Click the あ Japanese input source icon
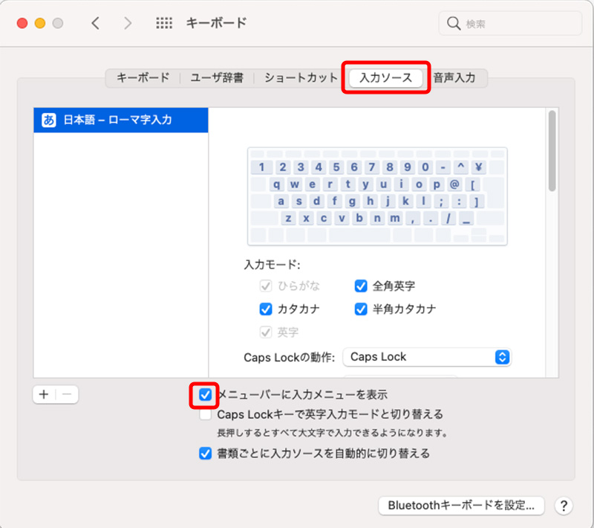Image resolution: width=594 pixels, height=528 pixels. click(50, 119)
